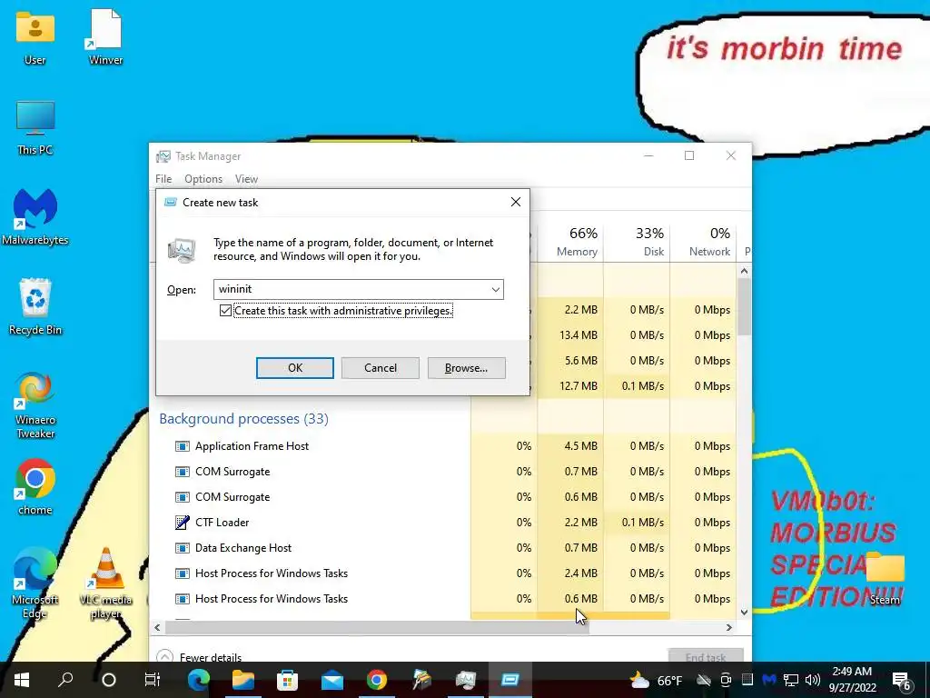Viewport: 930px width, 698px height.
Task: Sort by the Network column header
Action: tap(704, 242)
